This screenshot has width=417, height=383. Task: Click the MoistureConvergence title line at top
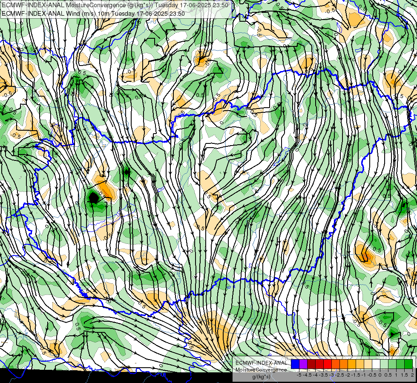tap(115, 5)
